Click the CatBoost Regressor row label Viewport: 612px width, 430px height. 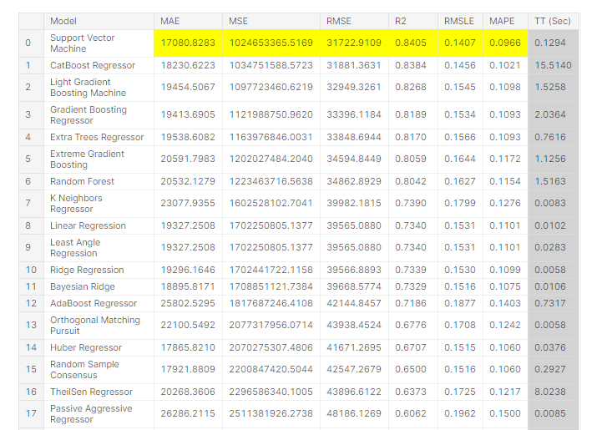[x=93, y=65]
